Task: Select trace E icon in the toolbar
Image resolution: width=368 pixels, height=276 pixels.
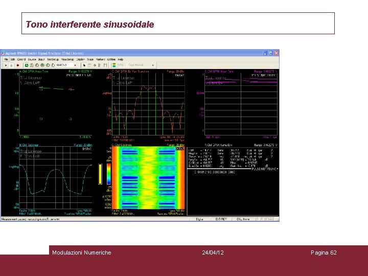Action: pyautogui.click(x=48, y=65)
